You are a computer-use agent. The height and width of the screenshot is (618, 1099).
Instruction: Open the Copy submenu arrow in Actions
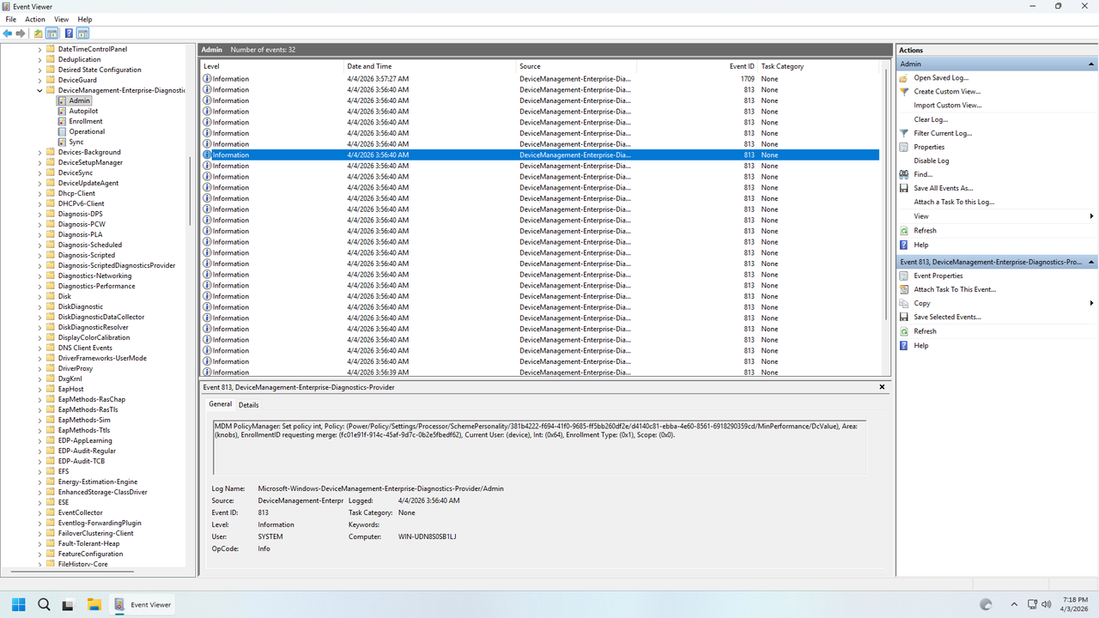[x=1091, y=303]
